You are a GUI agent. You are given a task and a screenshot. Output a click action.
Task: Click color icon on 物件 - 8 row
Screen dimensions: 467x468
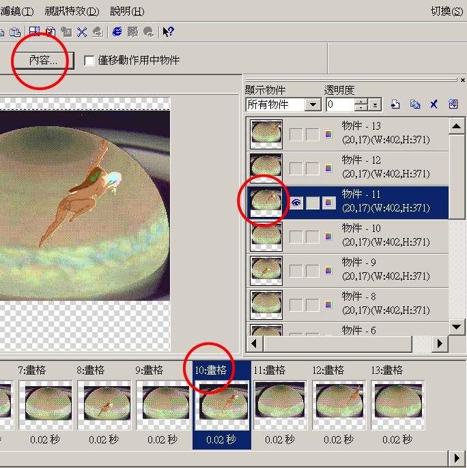(x=328, y=305)
